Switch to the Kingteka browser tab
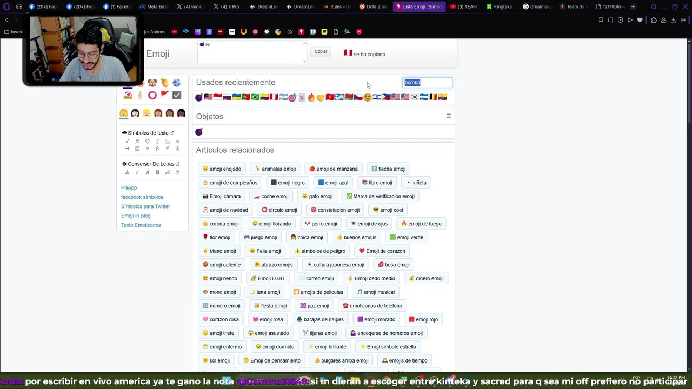This screenshot has width=692, height=389. 499,6
